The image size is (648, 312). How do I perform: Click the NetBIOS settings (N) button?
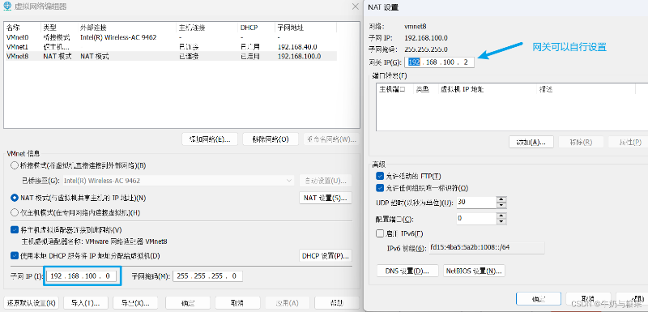(474, 271)
